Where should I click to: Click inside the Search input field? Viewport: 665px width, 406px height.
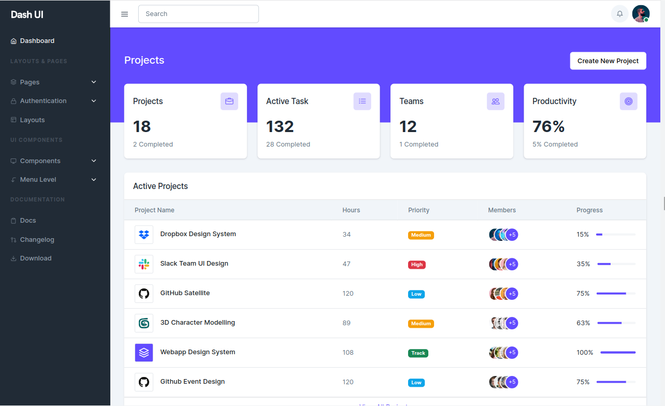coord(198,13)
